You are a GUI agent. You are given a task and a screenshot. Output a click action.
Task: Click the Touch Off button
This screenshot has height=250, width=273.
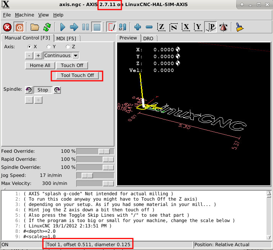coord(72,65)
